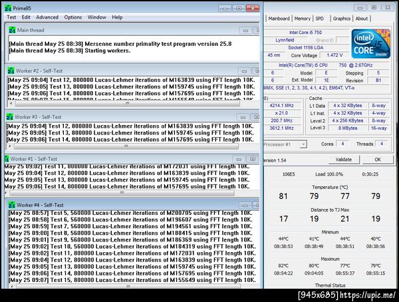Click the Level 3 8 MBytes cache value
Viewport: 399px width, 302px height.
click(348, 128)
